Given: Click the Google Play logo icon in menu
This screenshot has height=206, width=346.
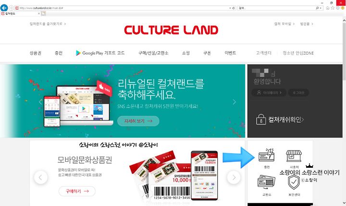Looking at the screenshot, I should tap(78, 53).
